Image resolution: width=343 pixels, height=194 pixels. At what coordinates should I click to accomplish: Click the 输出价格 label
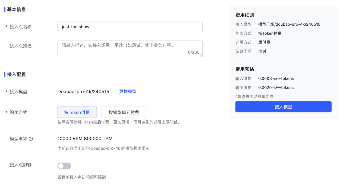244,88
